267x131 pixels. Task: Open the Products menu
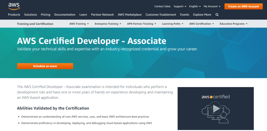point(14,15)
